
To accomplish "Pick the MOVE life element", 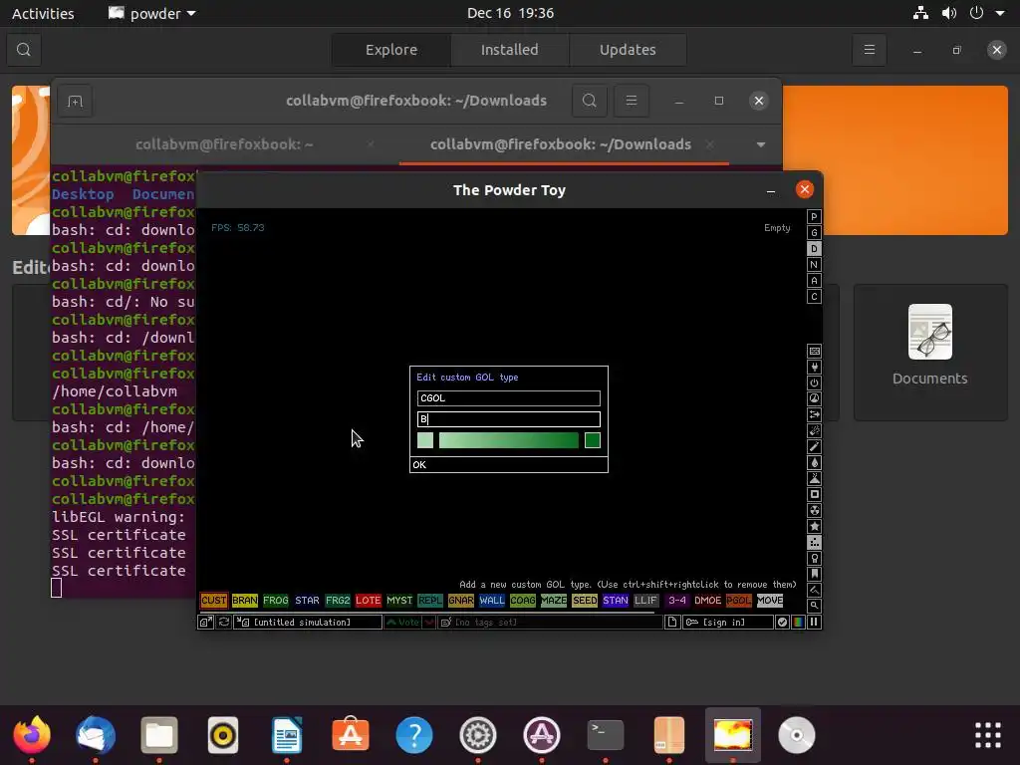I will (770, 601).
